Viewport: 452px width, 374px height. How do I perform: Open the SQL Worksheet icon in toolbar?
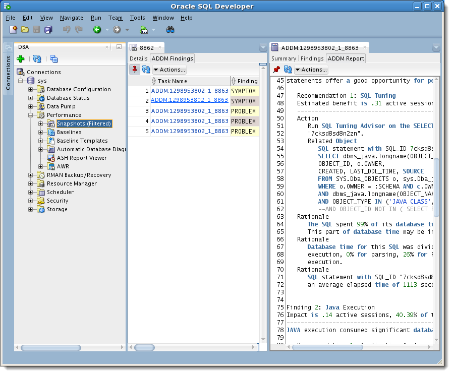point(144,30)
